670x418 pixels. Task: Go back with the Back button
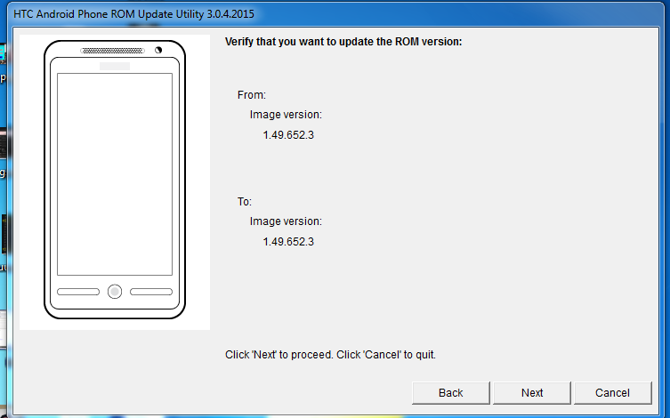pyautogui.click(x=451, y=393)
